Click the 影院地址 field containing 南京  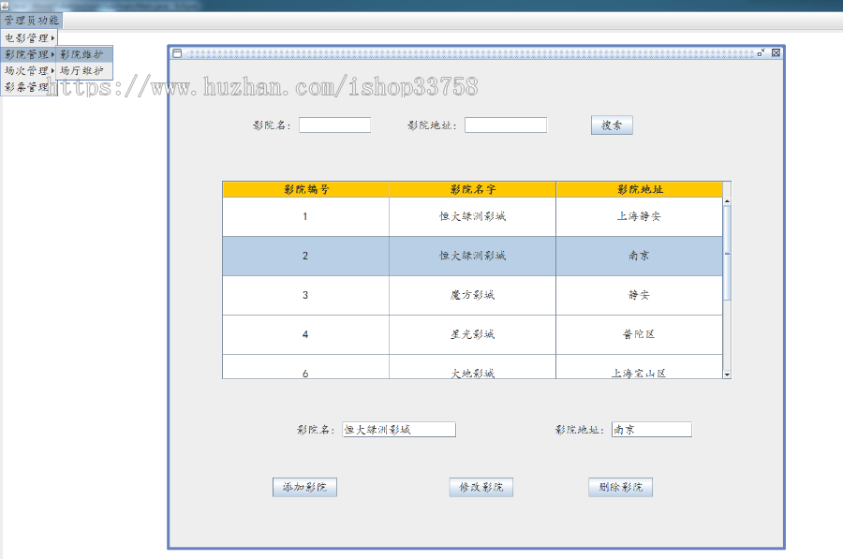click(x=650, y=429)
